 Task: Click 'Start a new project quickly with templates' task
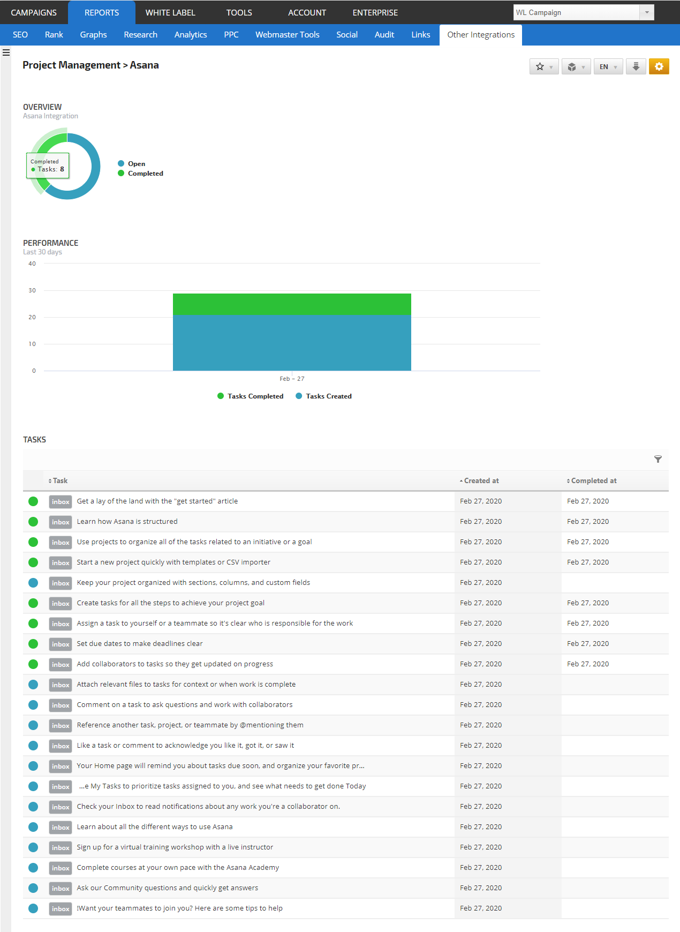173,562
